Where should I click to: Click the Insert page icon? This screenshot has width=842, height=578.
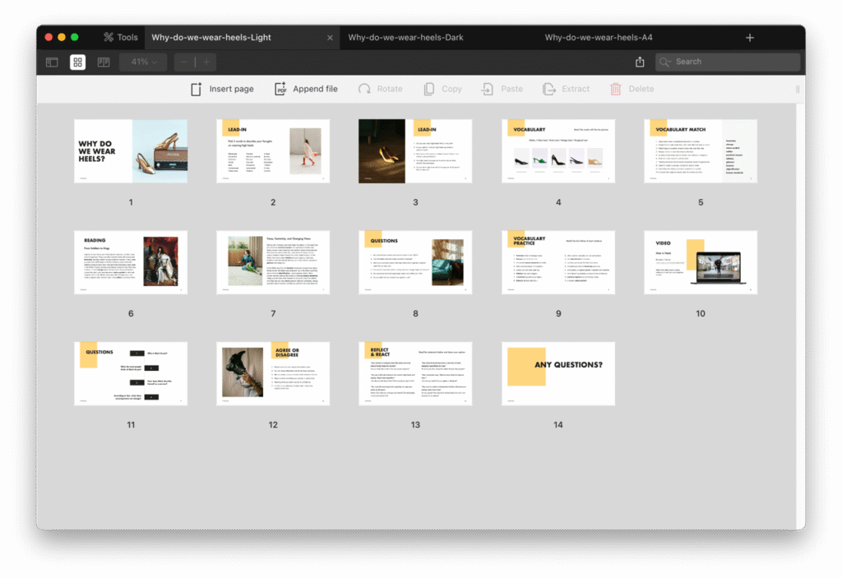tap(197, 89)
